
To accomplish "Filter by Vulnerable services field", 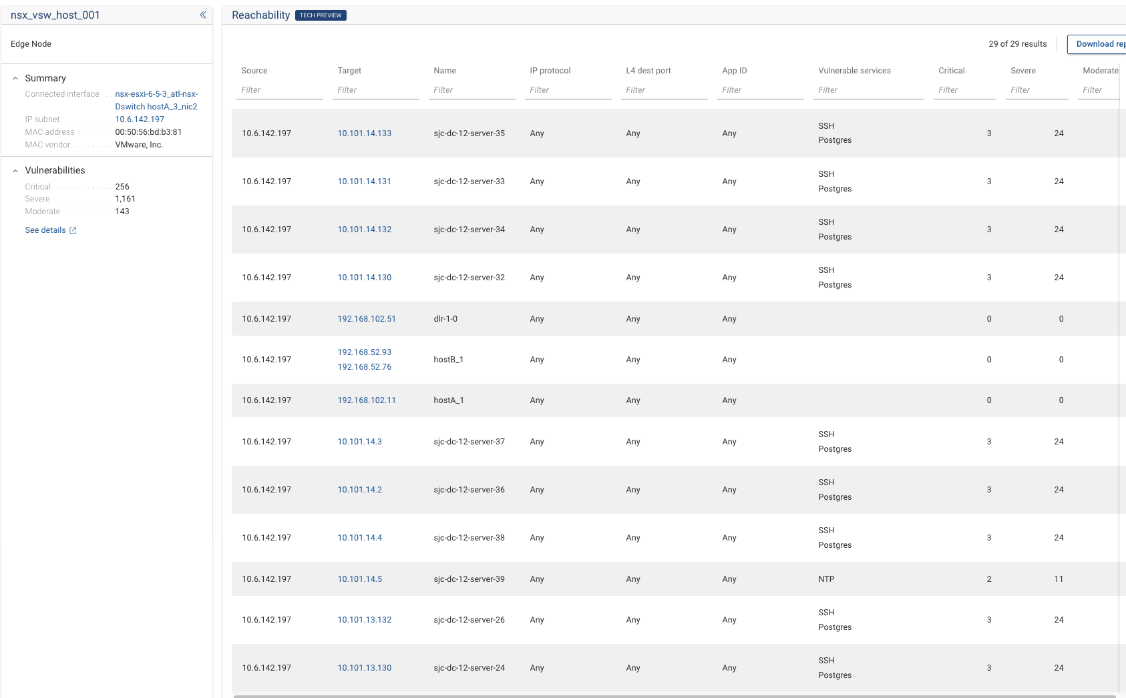I will click(x=868, y=90).
